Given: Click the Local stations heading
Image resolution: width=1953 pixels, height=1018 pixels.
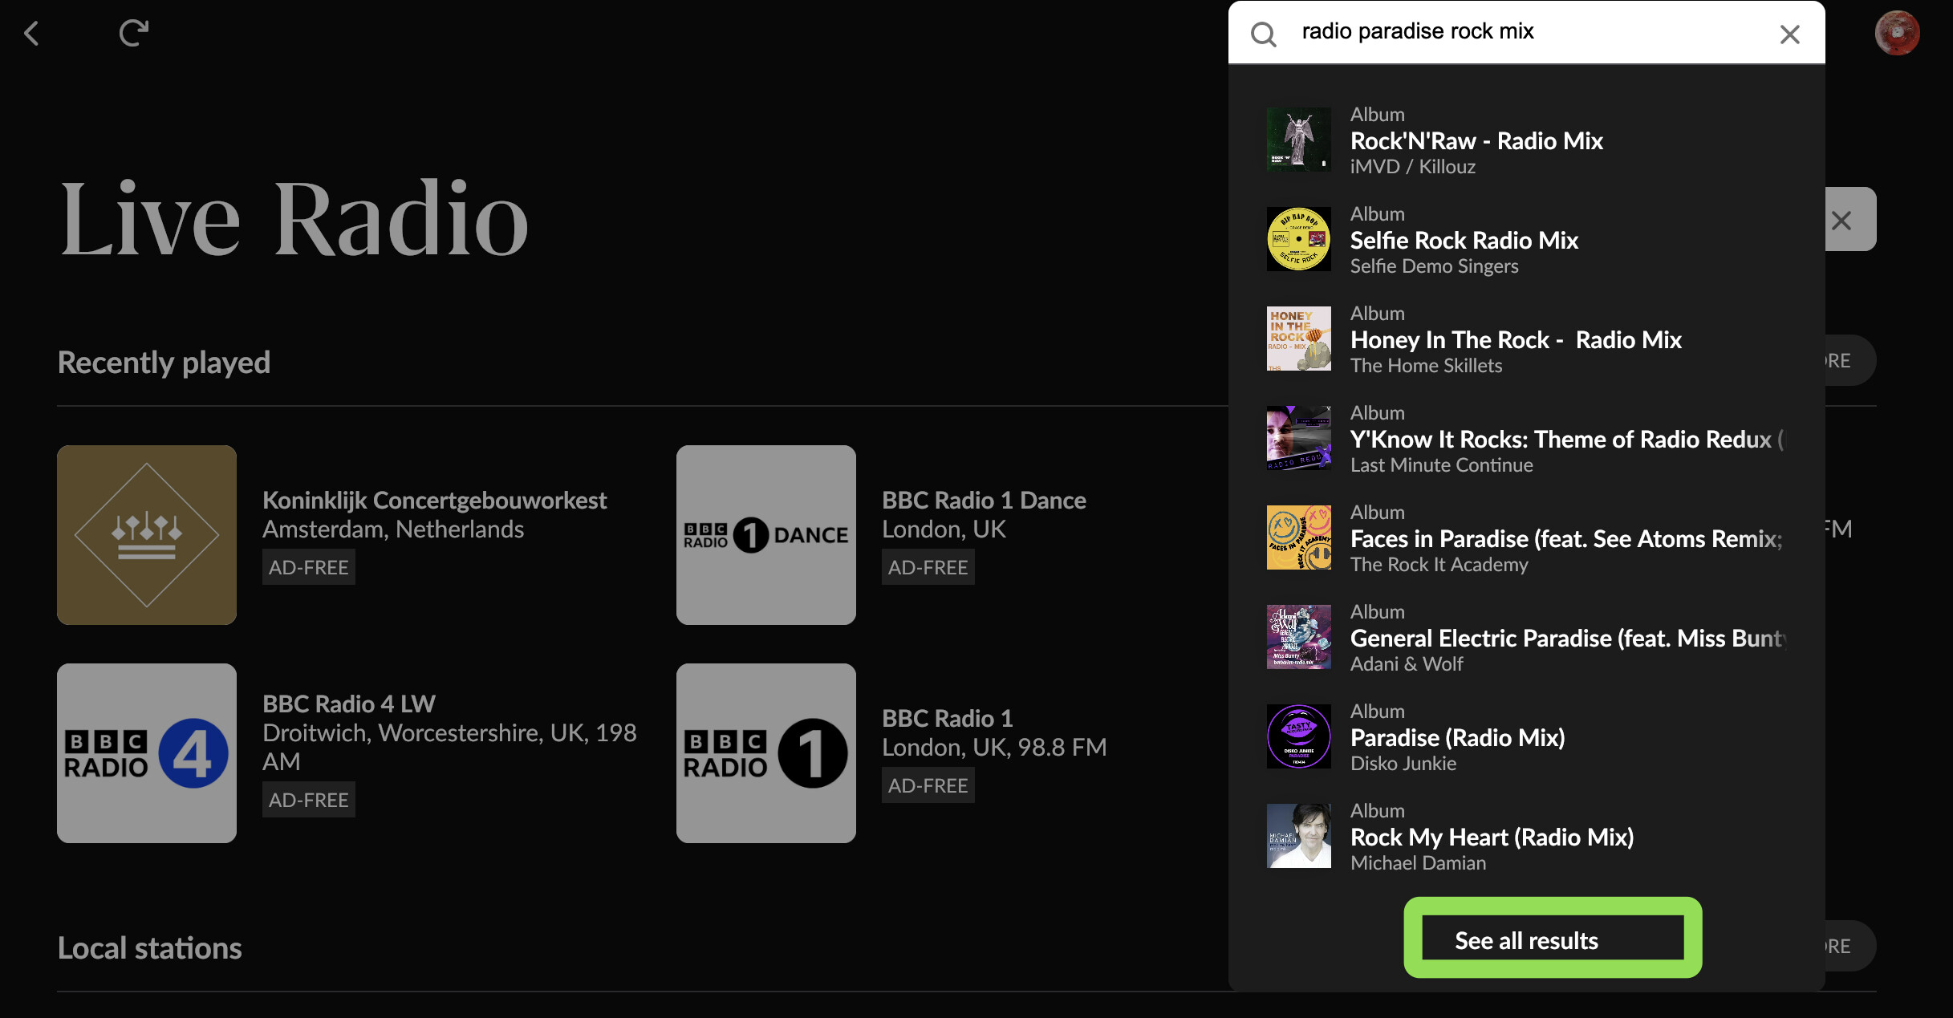Looking at the screenshot, I should coord(149,948).
